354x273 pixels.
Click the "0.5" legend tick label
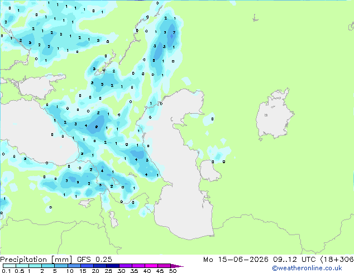19,271
